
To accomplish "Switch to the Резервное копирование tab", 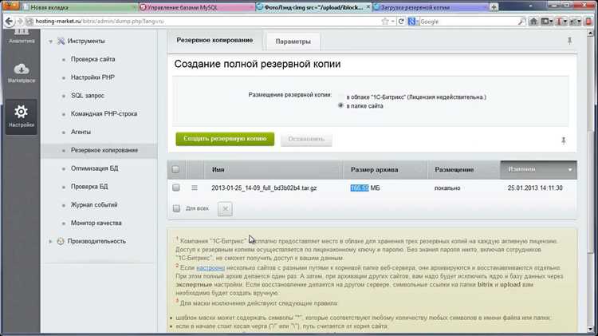I will [x=214, y=40].
